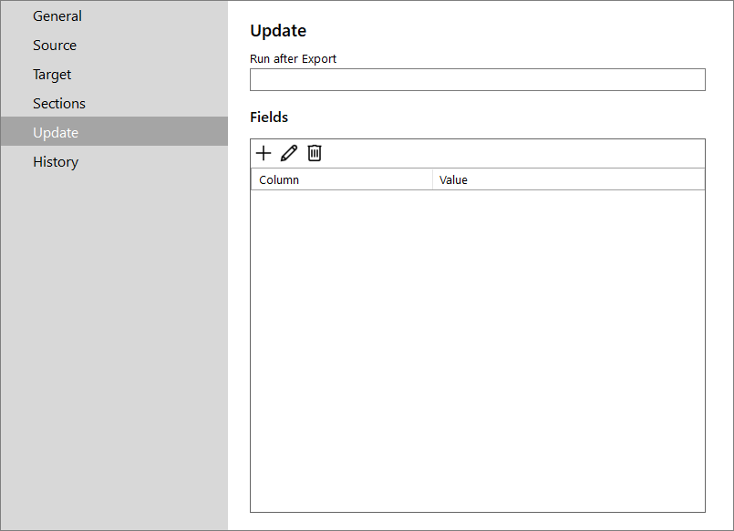Image resolution: width=734 pixels, height=531 pixels.
Task: Click the Fields section heading
Action: click(x=269, y=117)
